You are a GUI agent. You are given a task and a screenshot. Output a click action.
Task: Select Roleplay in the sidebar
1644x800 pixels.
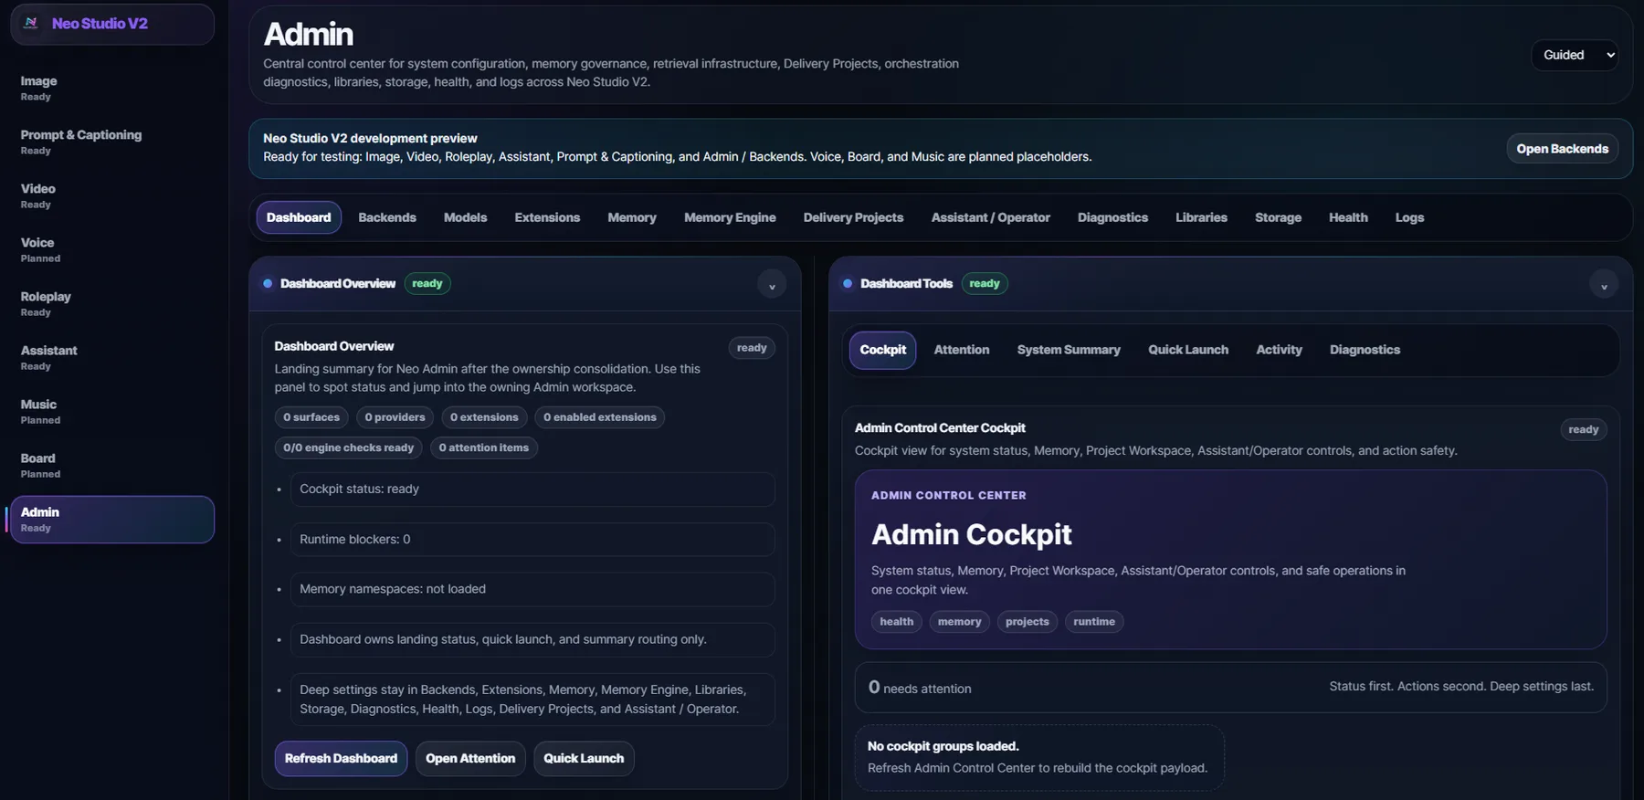[112, 303]
